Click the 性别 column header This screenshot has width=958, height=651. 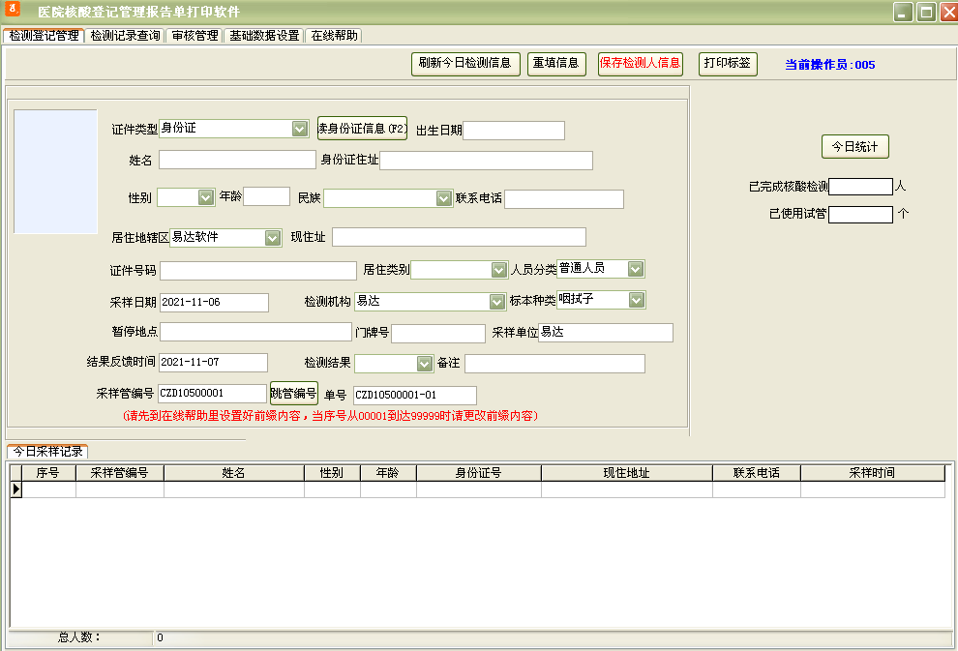click(332, 473)
